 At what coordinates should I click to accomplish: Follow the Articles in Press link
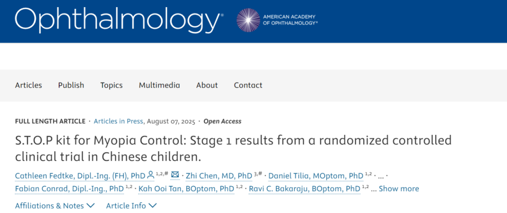[x=118, y=121]
